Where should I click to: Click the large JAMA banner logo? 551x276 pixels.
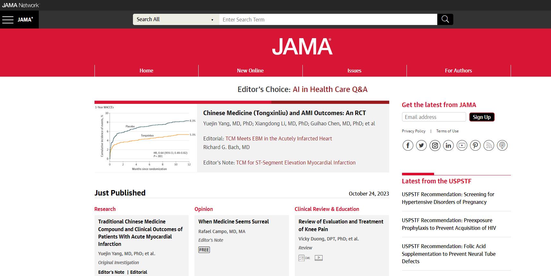point(302,47)
